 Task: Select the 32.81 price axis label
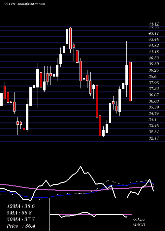[x=153, y=132]
